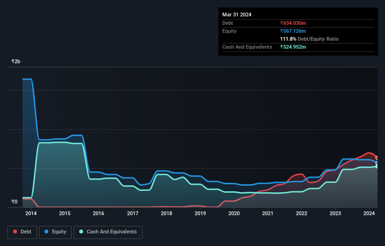Click Cash And Equivalents label in tooltip
Image resolution: width=385 pixels, height=246 pixels.
point(247,47)
